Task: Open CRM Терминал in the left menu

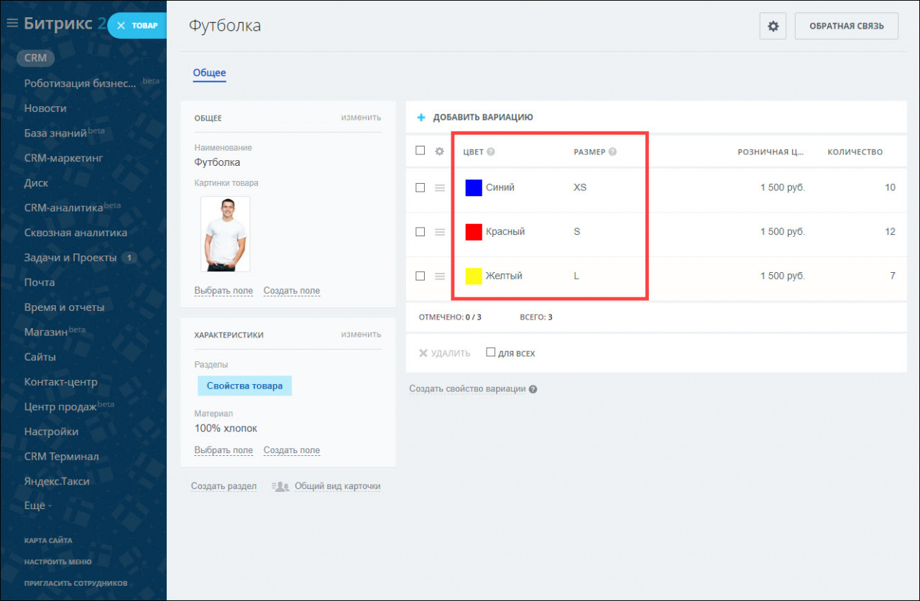Action: click(62, 457)
